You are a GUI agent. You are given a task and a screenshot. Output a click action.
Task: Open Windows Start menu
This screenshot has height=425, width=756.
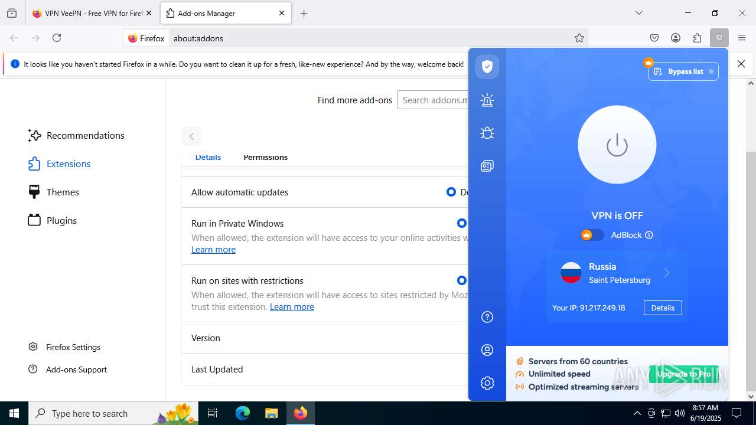(14, 413)
